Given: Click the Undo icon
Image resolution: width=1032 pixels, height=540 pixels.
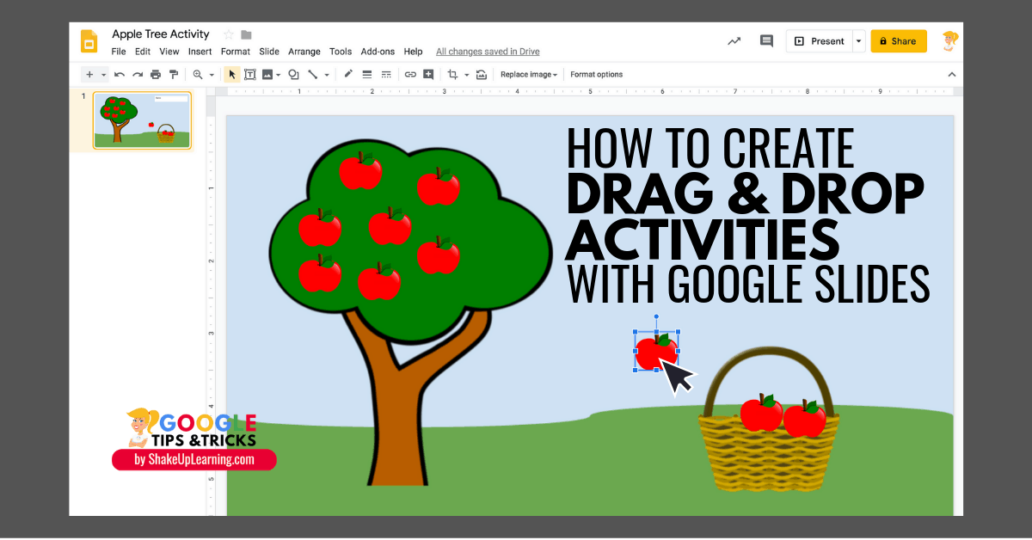Looking at the screenshot, I should (x=120, y=74).
